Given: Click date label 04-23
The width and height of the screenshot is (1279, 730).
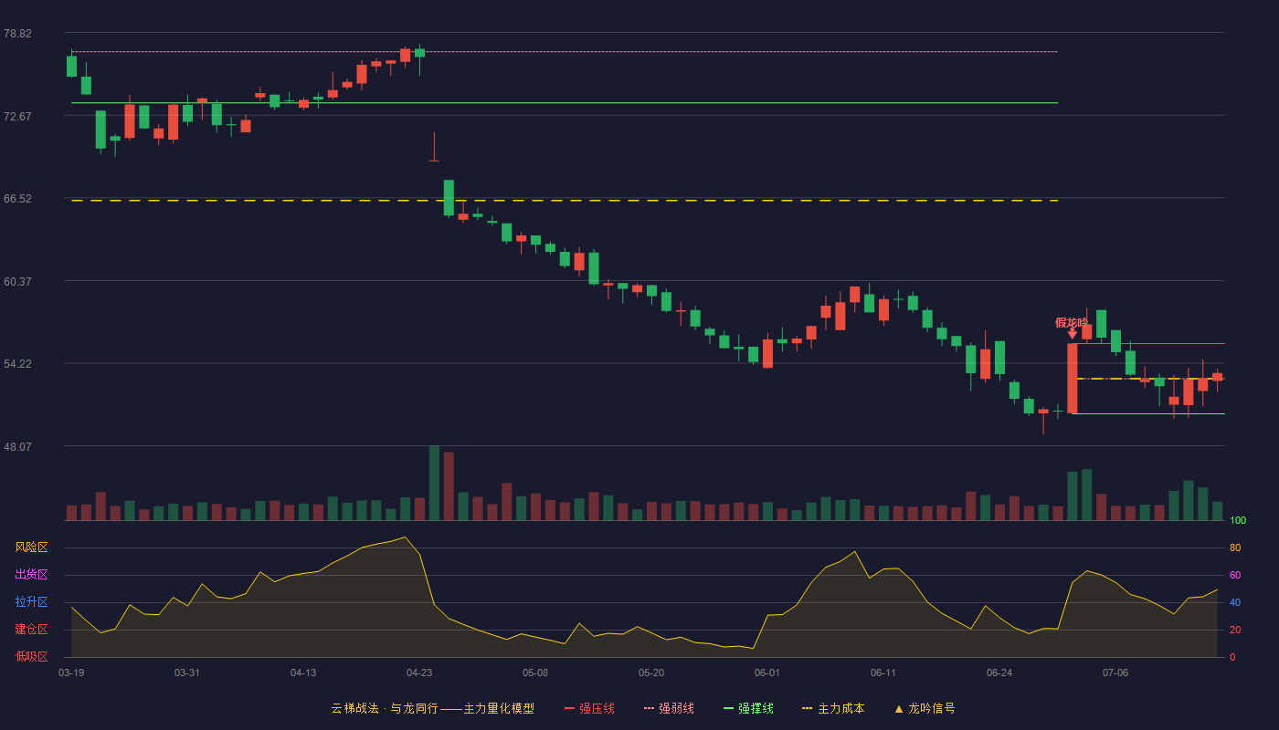Looking at the screenshot, I should [419, 673].
